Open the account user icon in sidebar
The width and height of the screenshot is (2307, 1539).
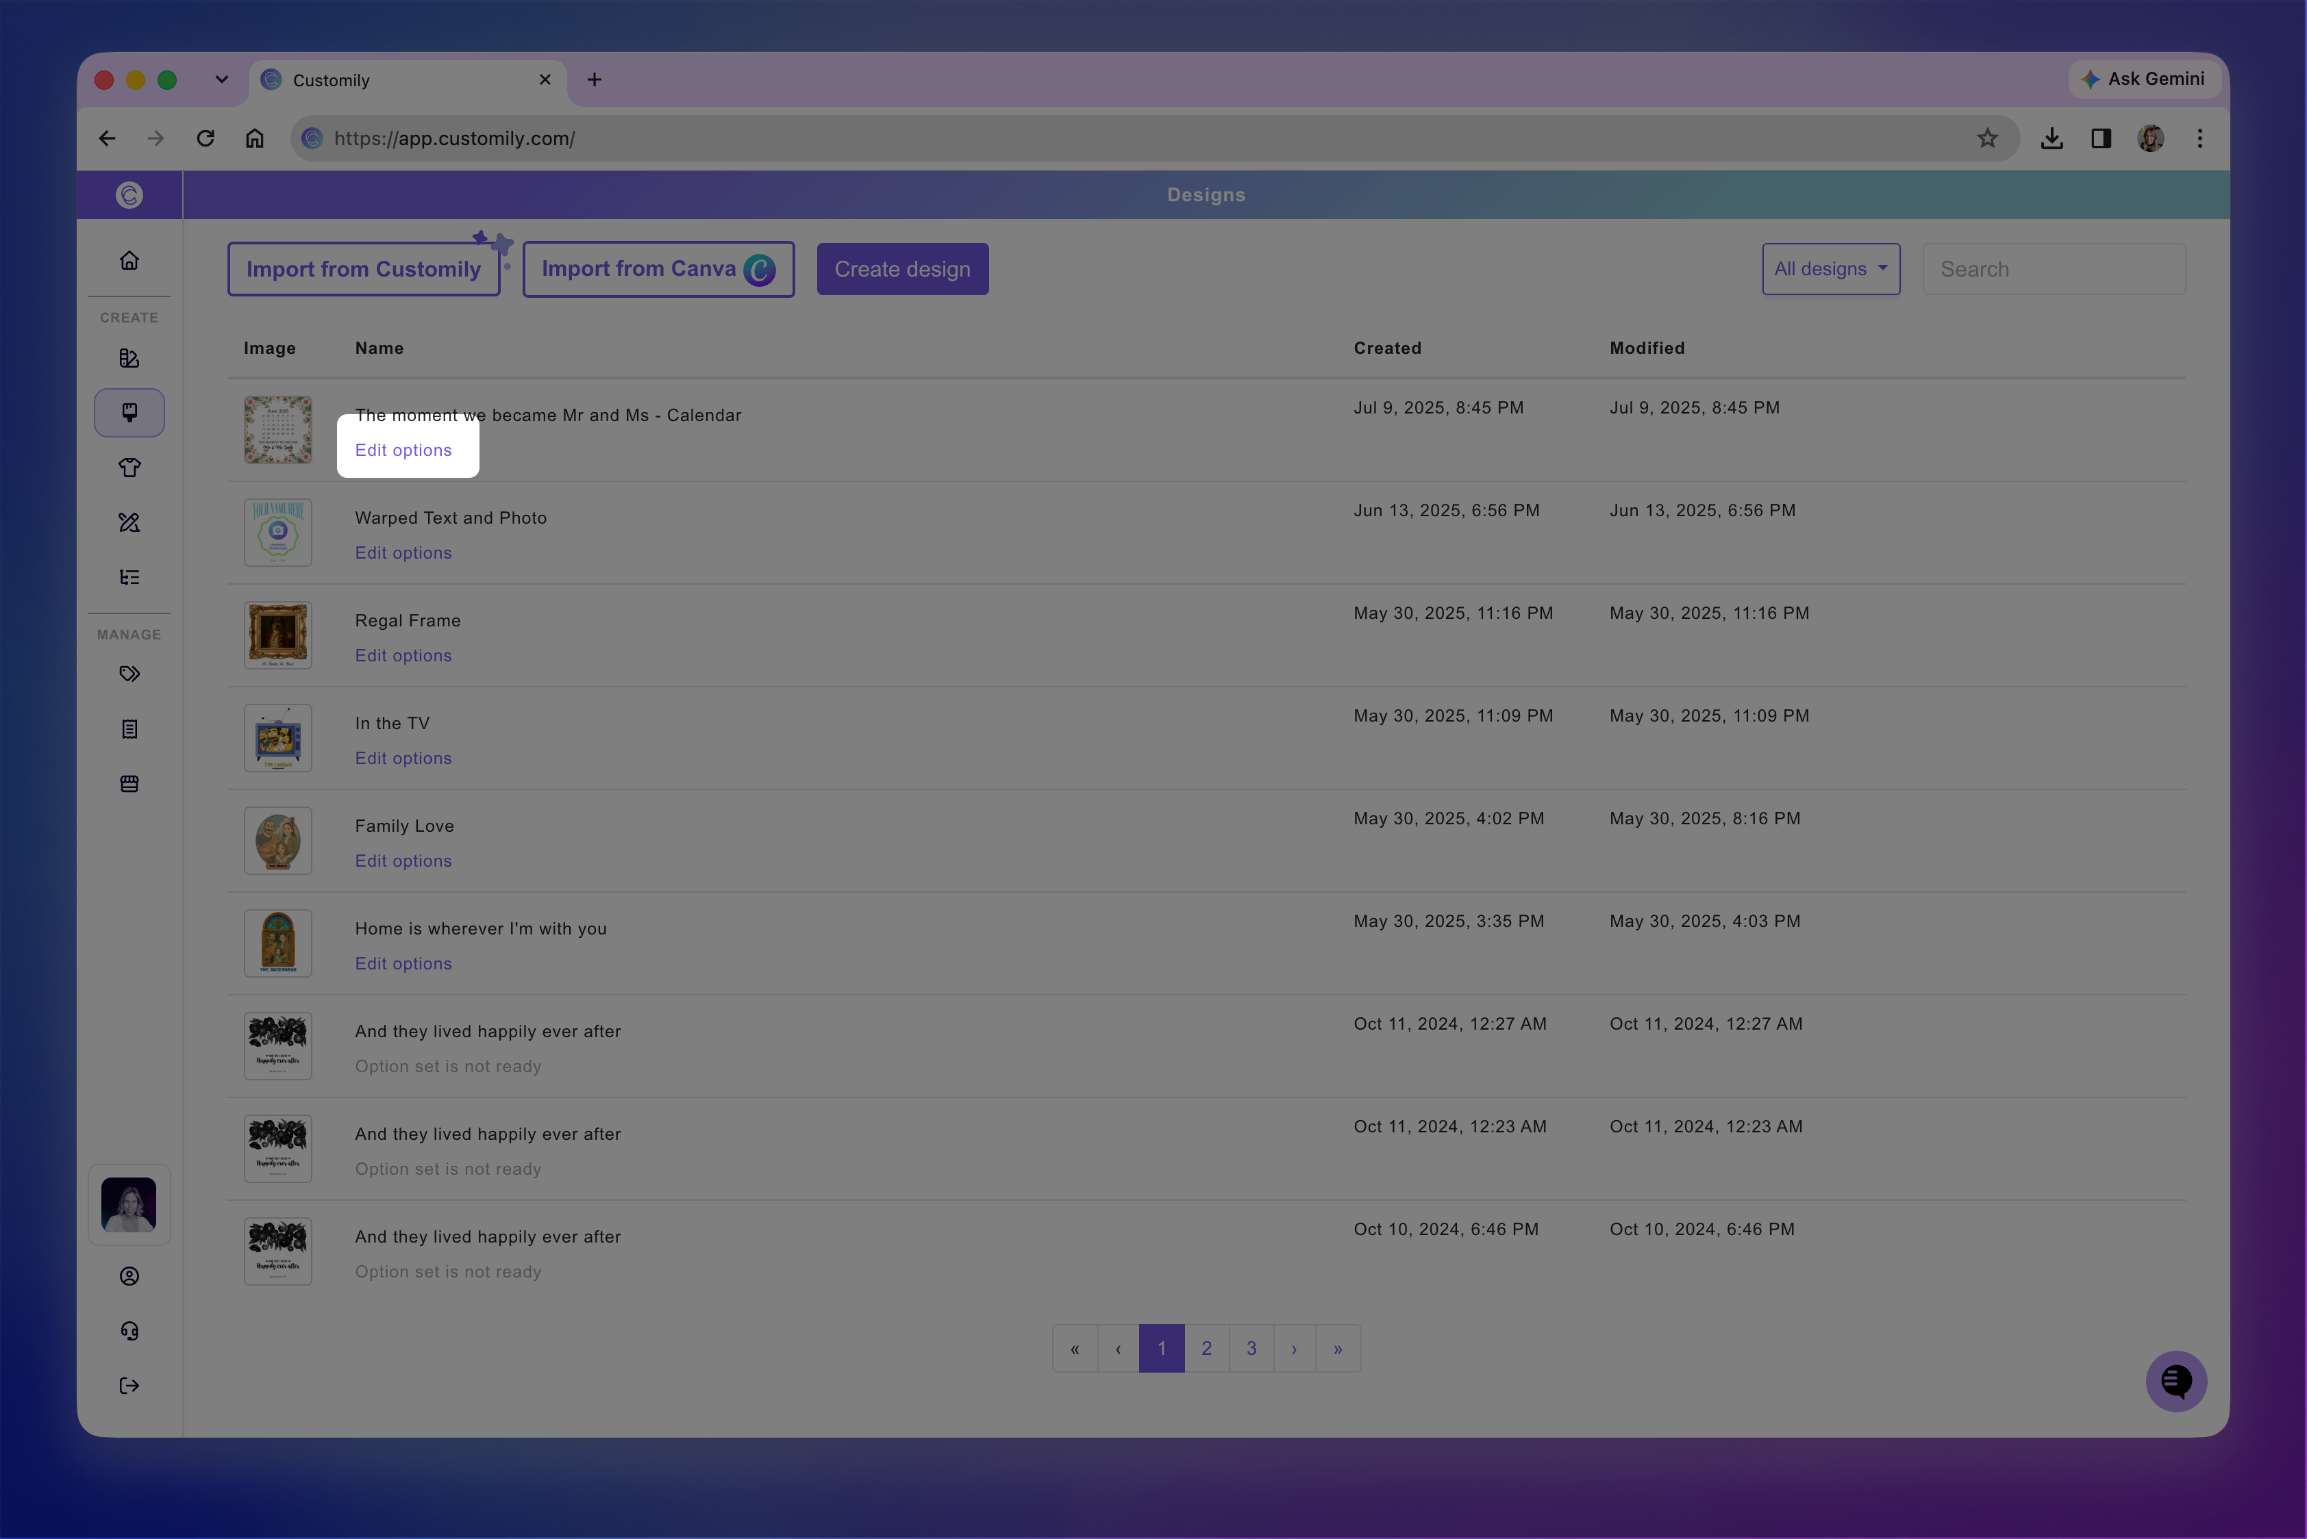(129, 1276)
